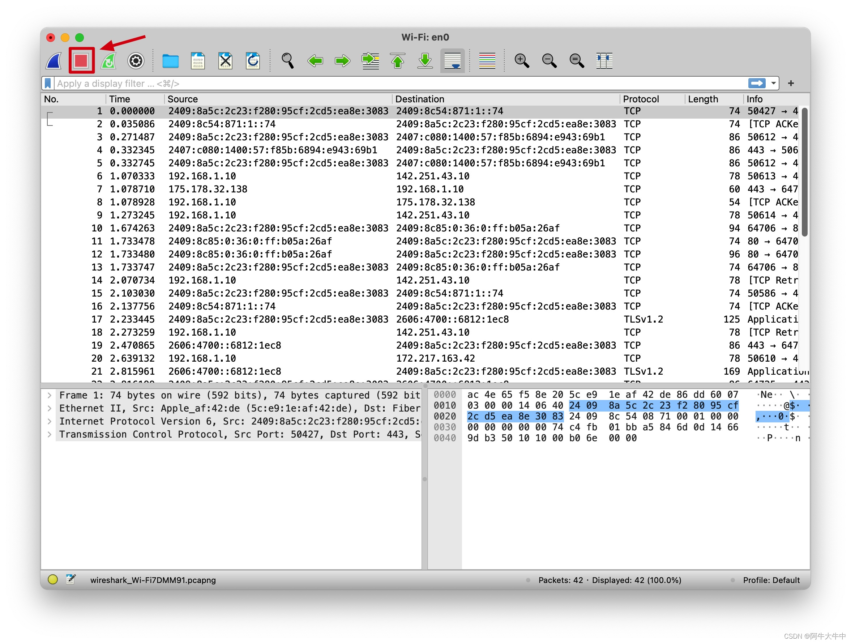851x643 pixels.
Task: Select packet 2 at time 0.035086
Action: point(420,124)
